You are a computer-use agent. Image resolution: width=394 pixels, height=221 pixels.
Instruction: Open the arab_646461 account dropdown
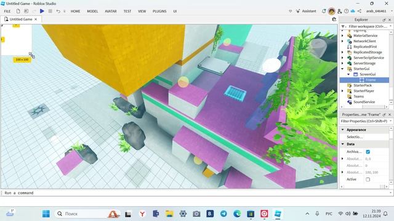coord(379,11)
